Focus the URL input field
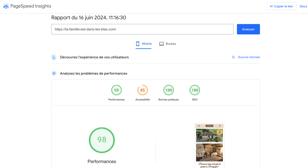The height and width of the screenshot is (168, 308). tap(142, 29)
